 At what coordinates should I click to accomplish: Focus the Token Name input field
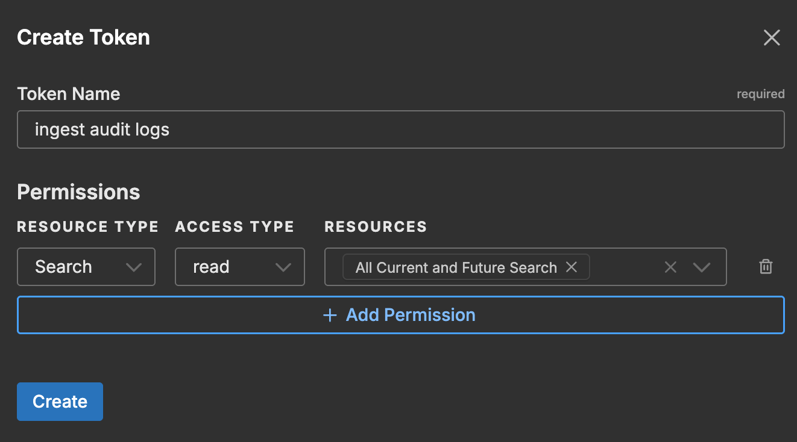(x=400, y=129)
